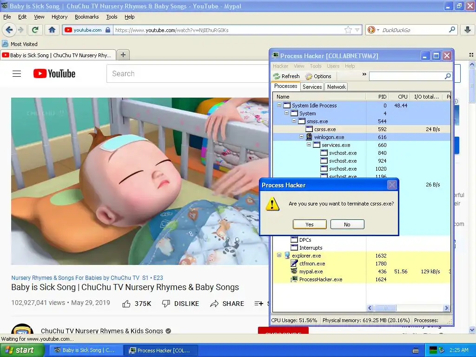Collapse the services.exe tree node
This screenshot has width=476, height=357.
(309, 145)
